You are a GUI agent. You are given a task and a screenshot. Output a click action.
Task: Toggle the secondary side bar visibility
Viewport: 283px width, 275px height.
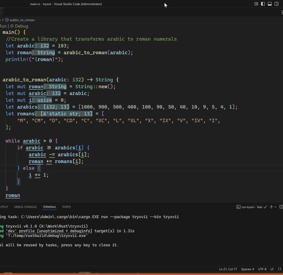[276, 4]
